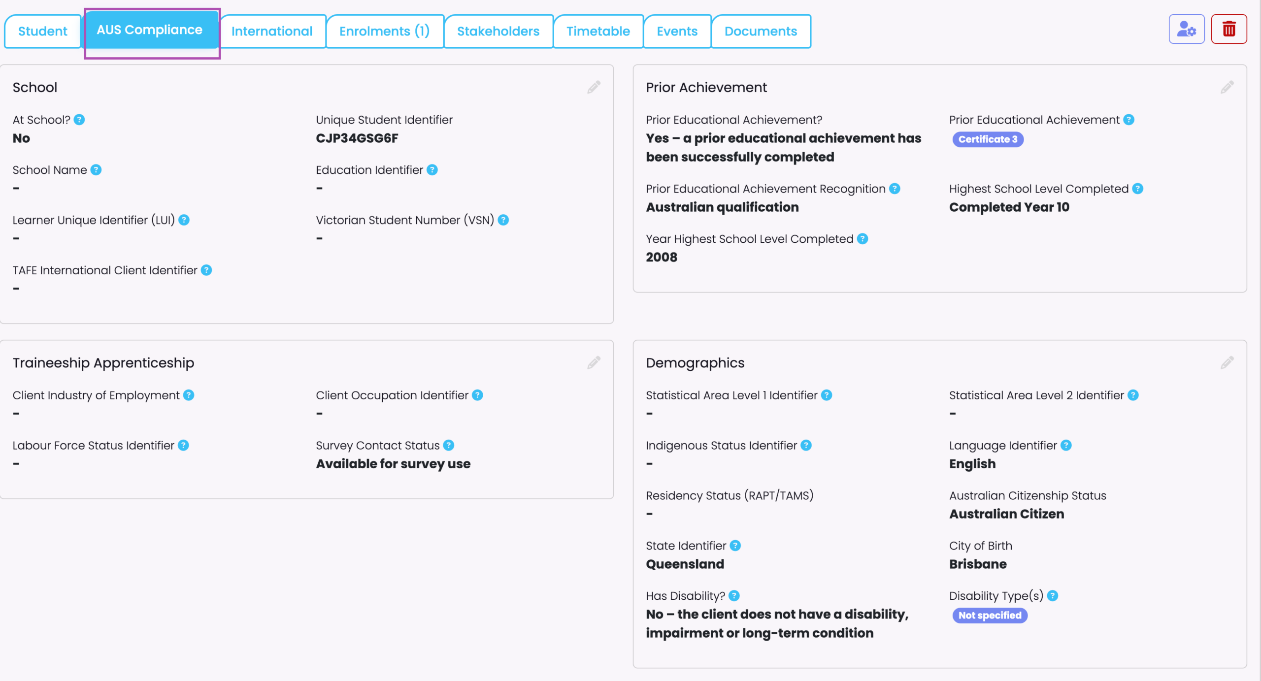Screen dimensions: 1261x681
Task: Open help for TAFE International Client Identifier
Action: coord(206,270)
